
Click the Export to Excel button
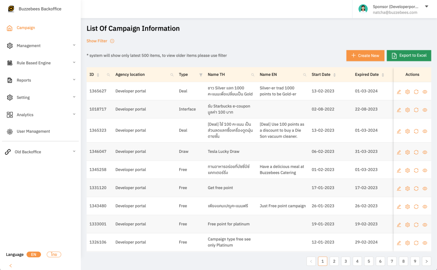[409, 55]
